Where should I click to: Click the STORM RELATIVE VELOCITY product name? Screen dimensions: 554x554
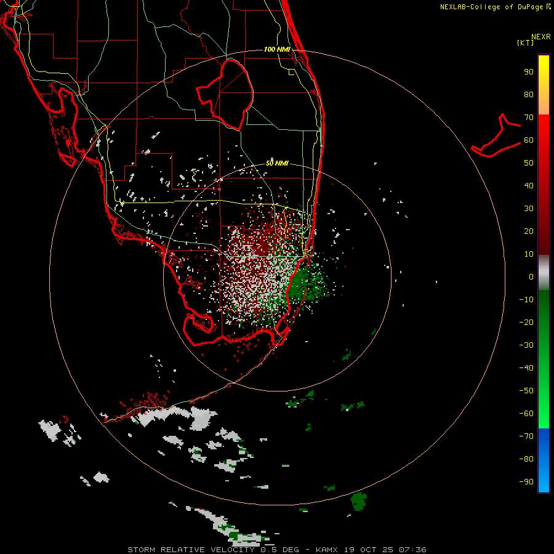click(191, 550)
